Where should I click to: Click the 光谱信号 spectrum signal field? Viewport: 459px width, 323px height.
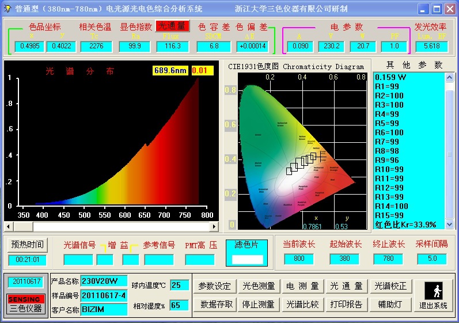[78, 260]
